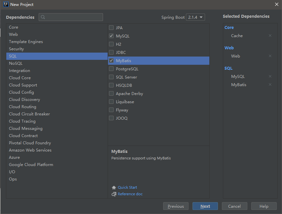Open the Spring Boot version dropdown
The width and height of the screenshot is (282, 214).
coord(195,17)
